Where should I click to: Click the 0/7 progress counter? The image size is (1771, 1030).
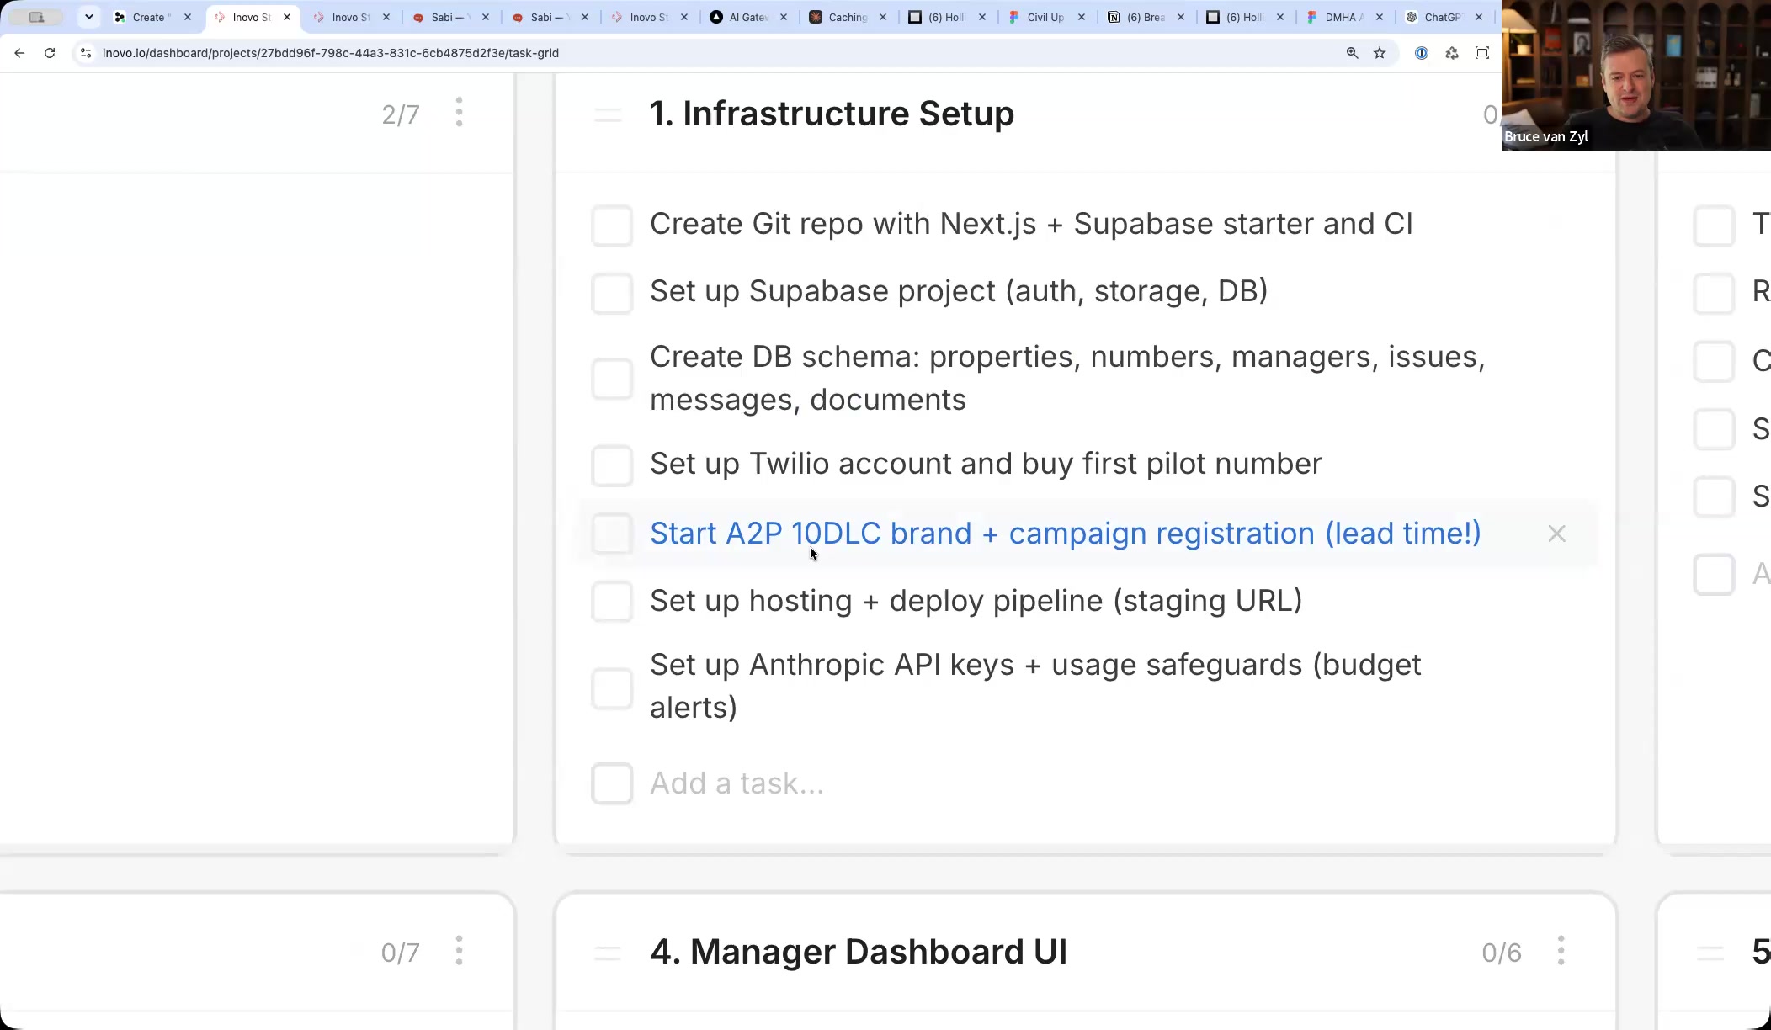click(x=401, y=953)
